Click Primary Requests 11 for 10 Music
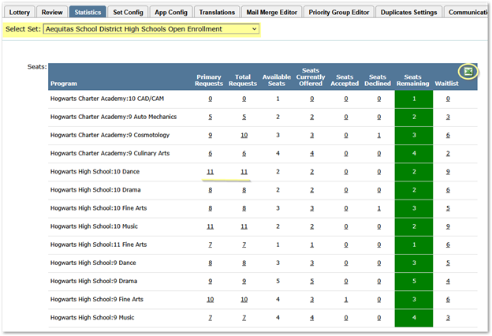 (x=211, y=226)
